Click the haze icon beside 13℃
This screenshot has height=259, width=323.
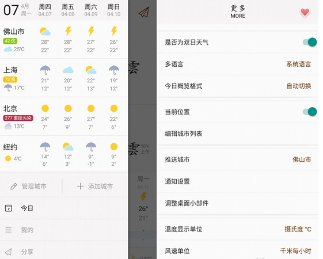point(8,126)
